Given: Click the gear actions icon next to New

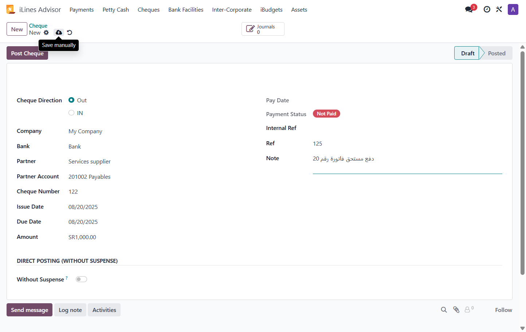Looking at the screenshot, I should pyautogui.click(x=46, y=32).
